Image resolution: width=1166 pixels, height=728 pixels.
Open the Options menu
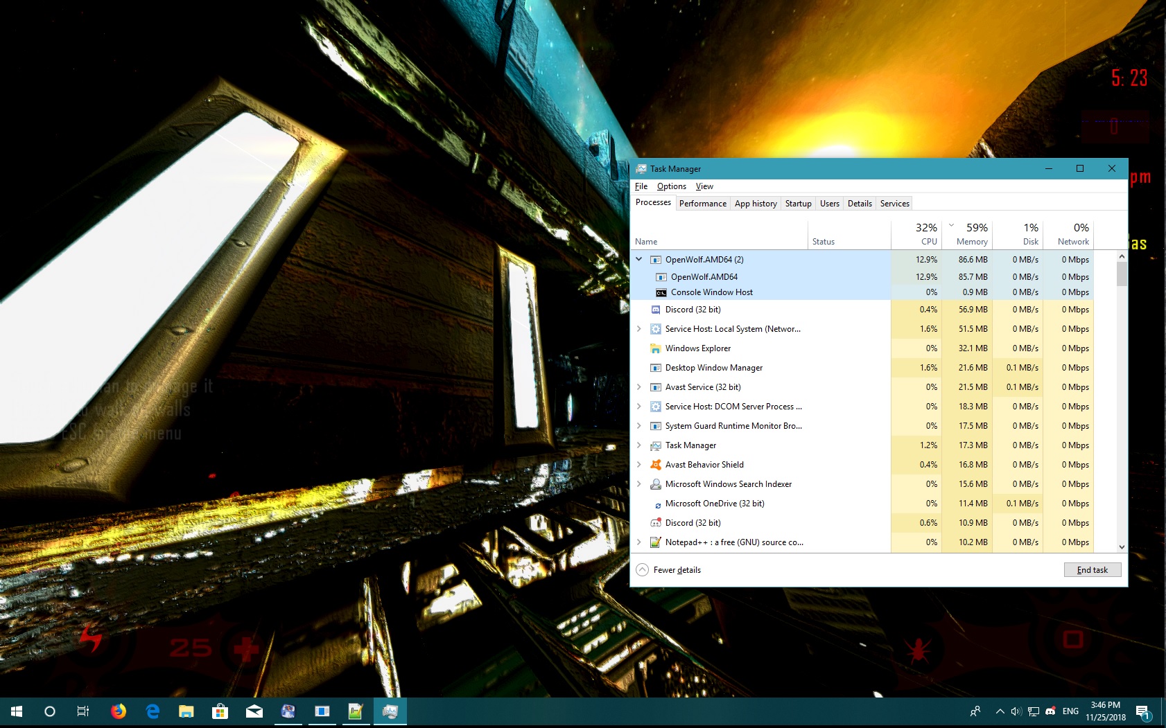(671, 186)
